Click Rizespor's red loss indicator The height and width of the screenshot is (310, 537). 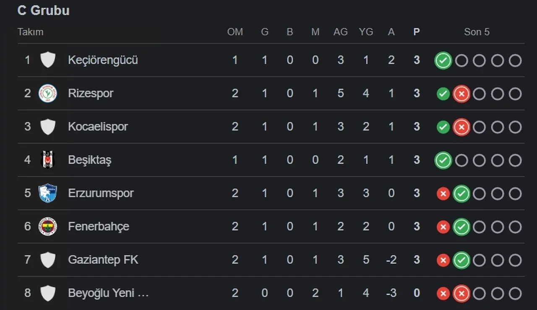pyautogui.click(x=461, y=94)
